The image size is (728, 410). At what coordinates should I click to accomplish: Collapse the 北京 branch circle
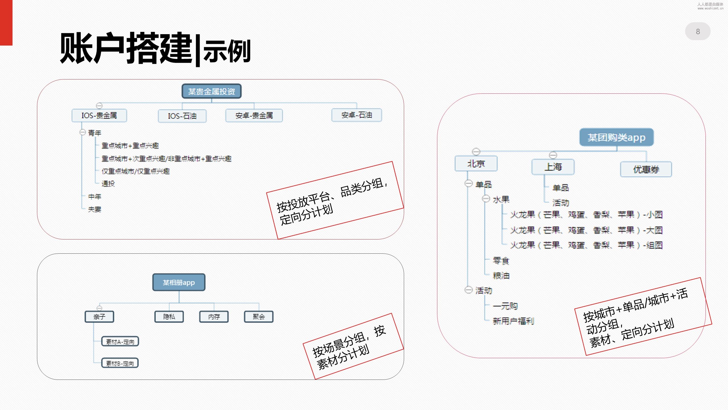(x=476, y=151)
